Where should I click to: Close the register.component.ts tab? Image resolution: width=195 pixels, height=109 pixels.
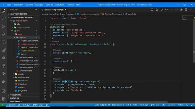66,10
